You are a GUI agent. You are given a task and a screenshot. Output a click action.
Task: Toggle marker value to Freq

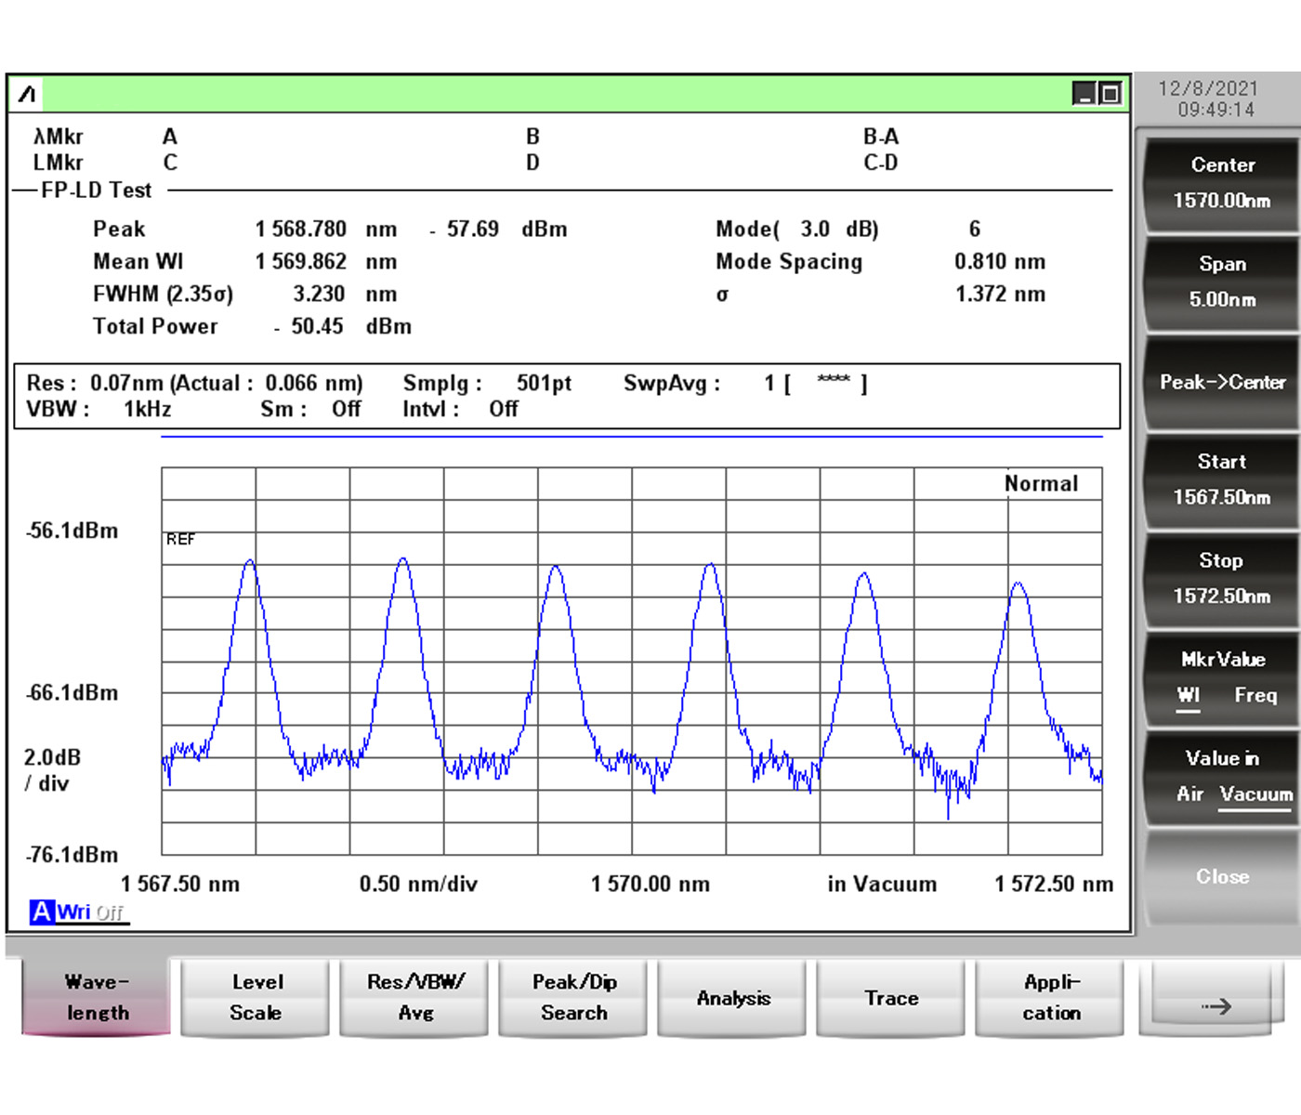coord(1255,695)
